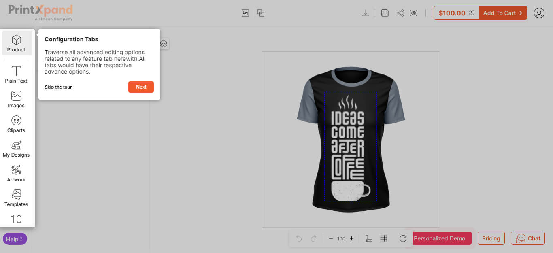Select the Artwork tool in sidebar
Image resolution: width=553 pixels, height=253 pixels.
[x=16, y=173]
